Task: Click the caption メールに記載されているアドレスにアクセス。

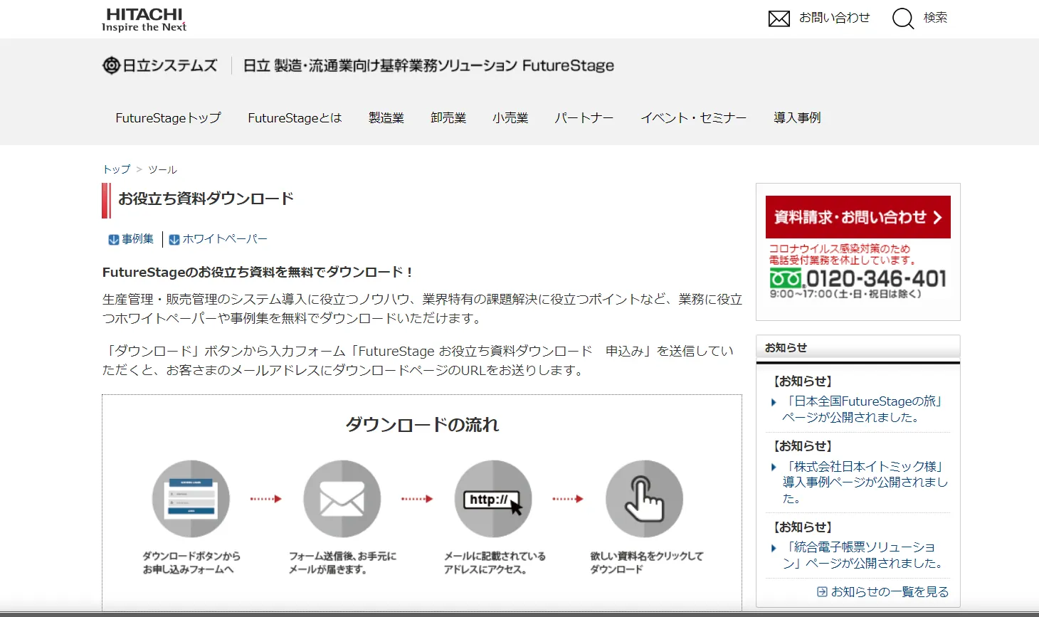Action: tap(495, 562)
